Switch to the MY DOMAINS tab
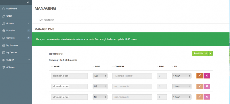 click(47, 20)
